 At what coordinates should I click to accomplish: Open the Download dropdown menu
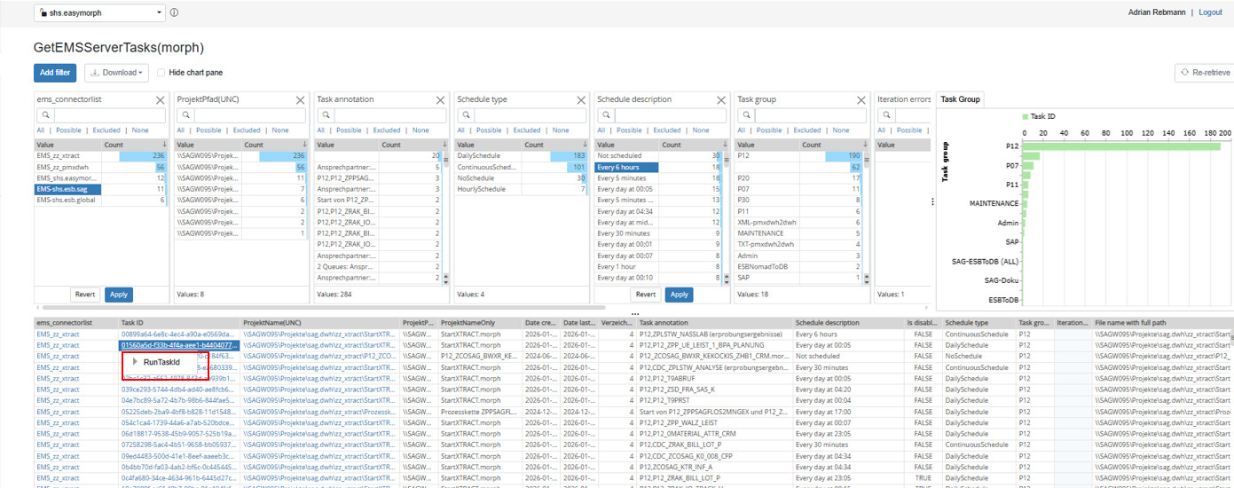click(x=115, y=73)
